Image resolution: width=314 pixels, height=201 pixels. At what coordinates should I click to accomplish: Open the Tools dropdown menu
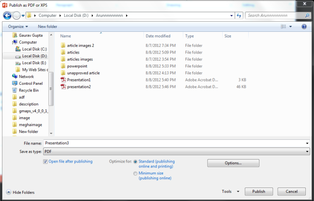click(230, 191)
